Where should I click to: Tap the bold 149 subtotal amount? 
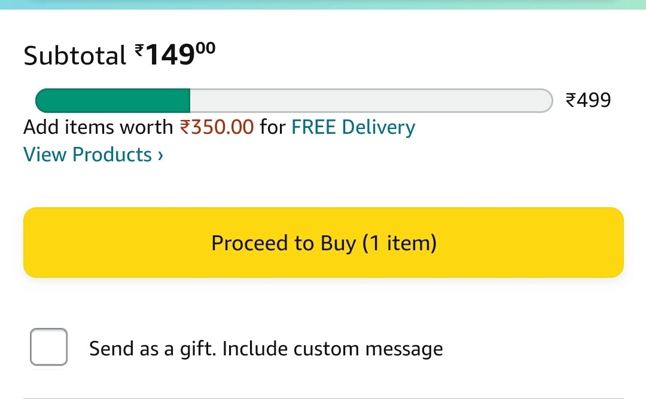pos(170,56)
